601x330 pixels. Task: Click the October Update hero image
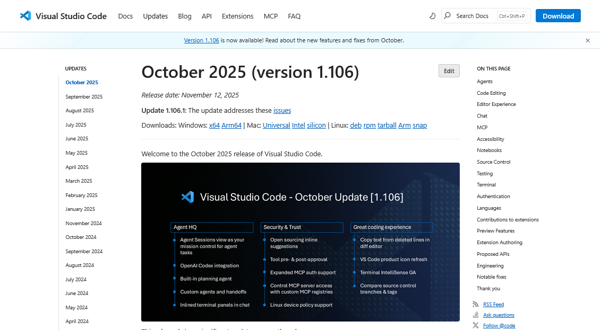click(300, 242)
